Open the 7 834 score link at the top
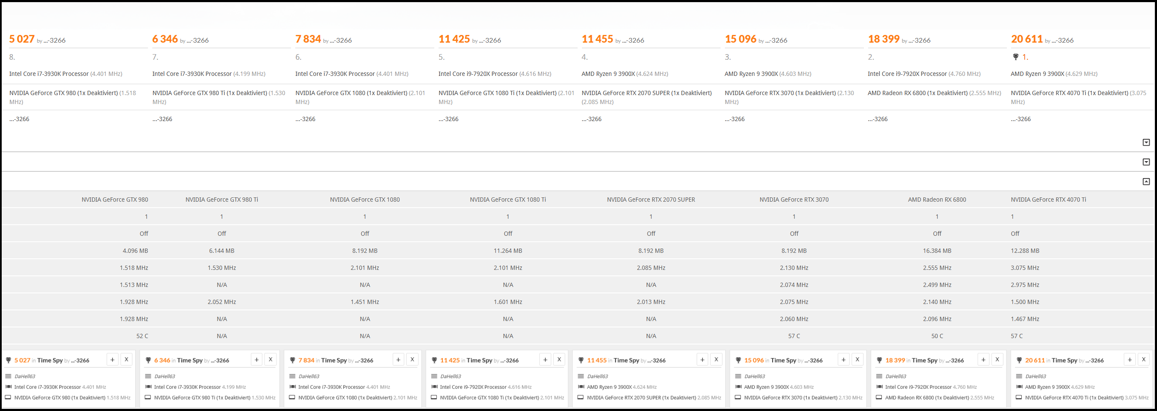 pyautogui.click(x=308, y=39)
